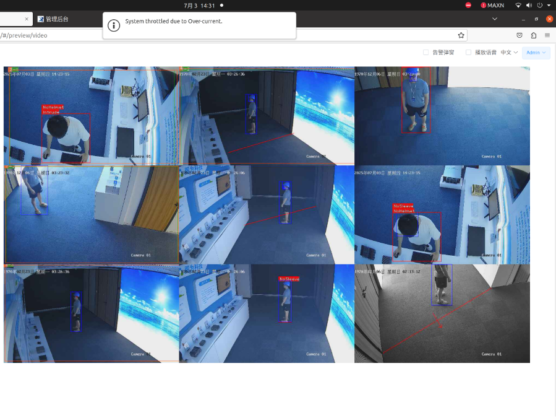Select the NoSleeve NoHelmet video feed
The image size is (556, 418).
coord(442,214)
